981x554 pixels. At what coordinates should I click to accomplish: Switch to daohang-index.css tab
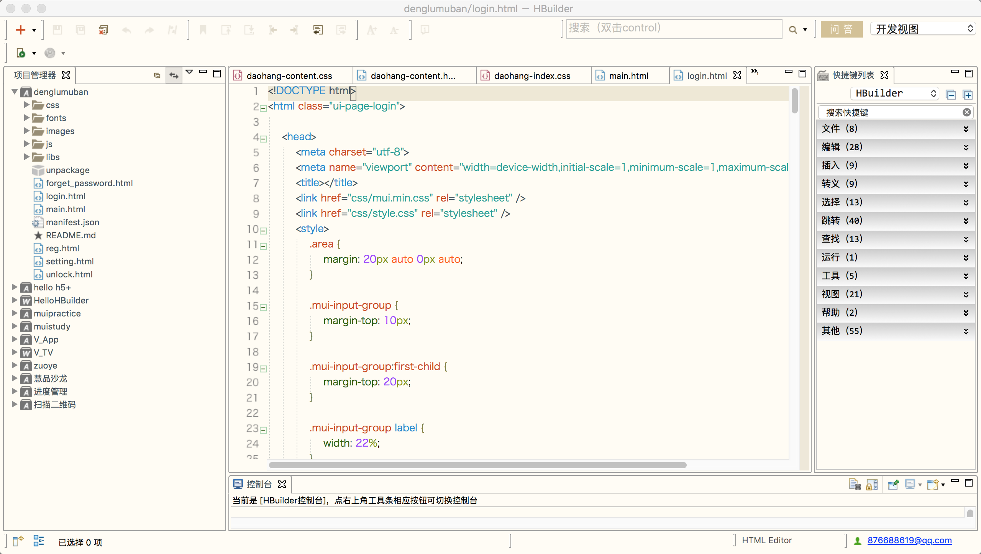click(x=532, y=76)
